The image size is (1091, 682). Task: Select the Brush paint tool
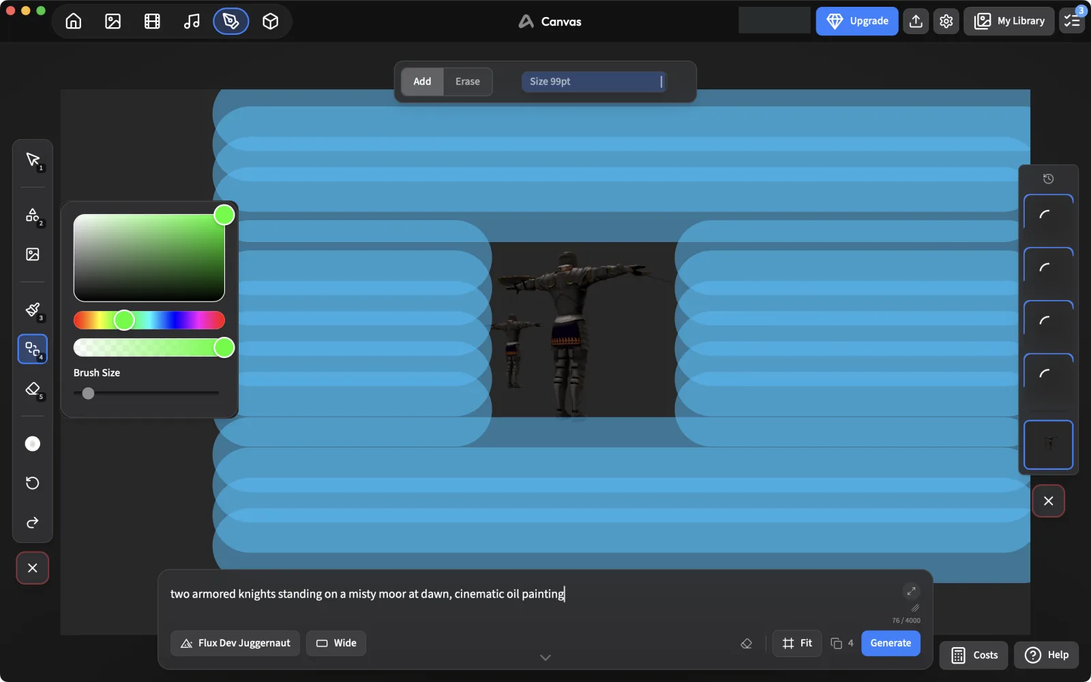pos(33,310)
